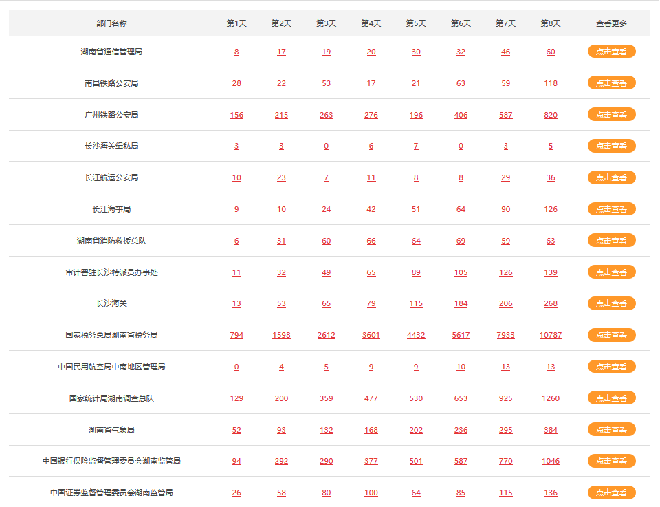Viewport: 660px width, 507px height.
Task: Click 第4天 value 3601 for 湖南省税务局
Action: click(x=371, y=335)
